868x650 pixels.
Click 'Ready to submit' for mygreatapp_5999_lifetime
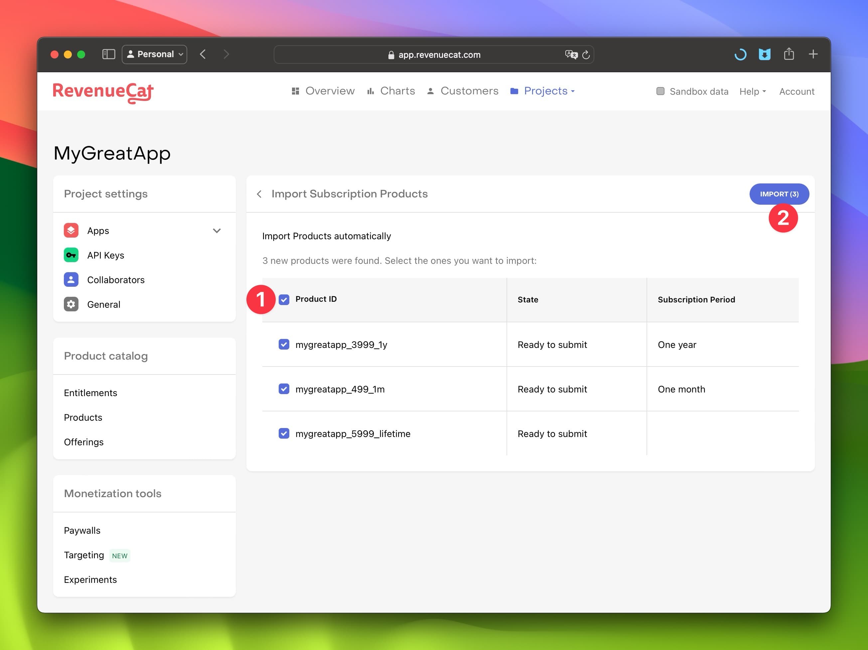pyautogui.click(x=552, y=434)
